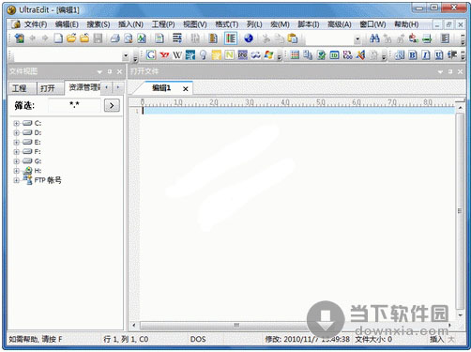
Task: Expand the E: drive node
Action: 17,142
